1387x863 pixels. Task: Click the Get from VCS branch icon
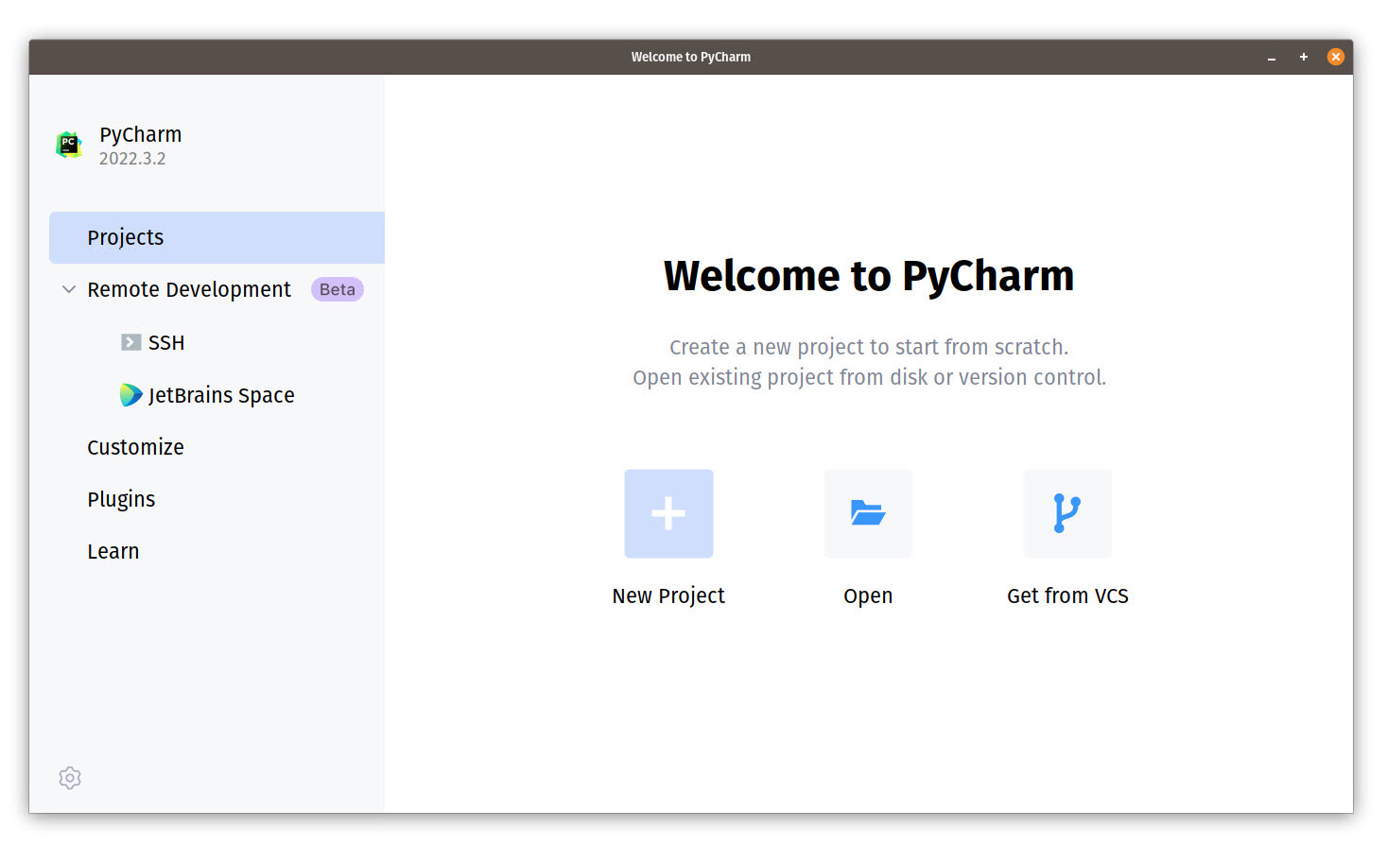(x=1067, y=513)
